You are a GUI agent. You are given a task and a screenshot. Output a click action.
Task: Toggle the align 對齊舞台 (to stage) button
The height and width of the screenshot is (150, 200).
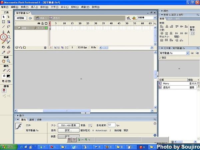click(x=192, y=34)
